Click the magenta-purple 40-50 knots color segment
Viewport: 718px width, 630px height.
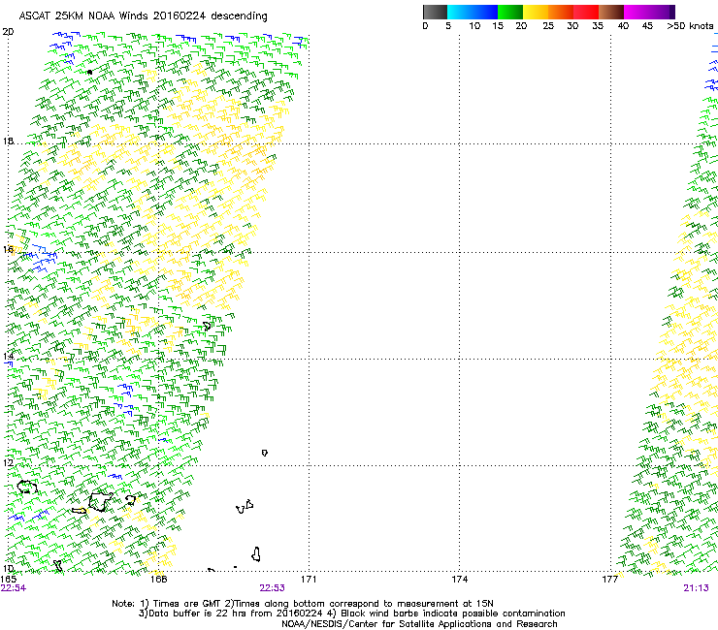point(649,12)
